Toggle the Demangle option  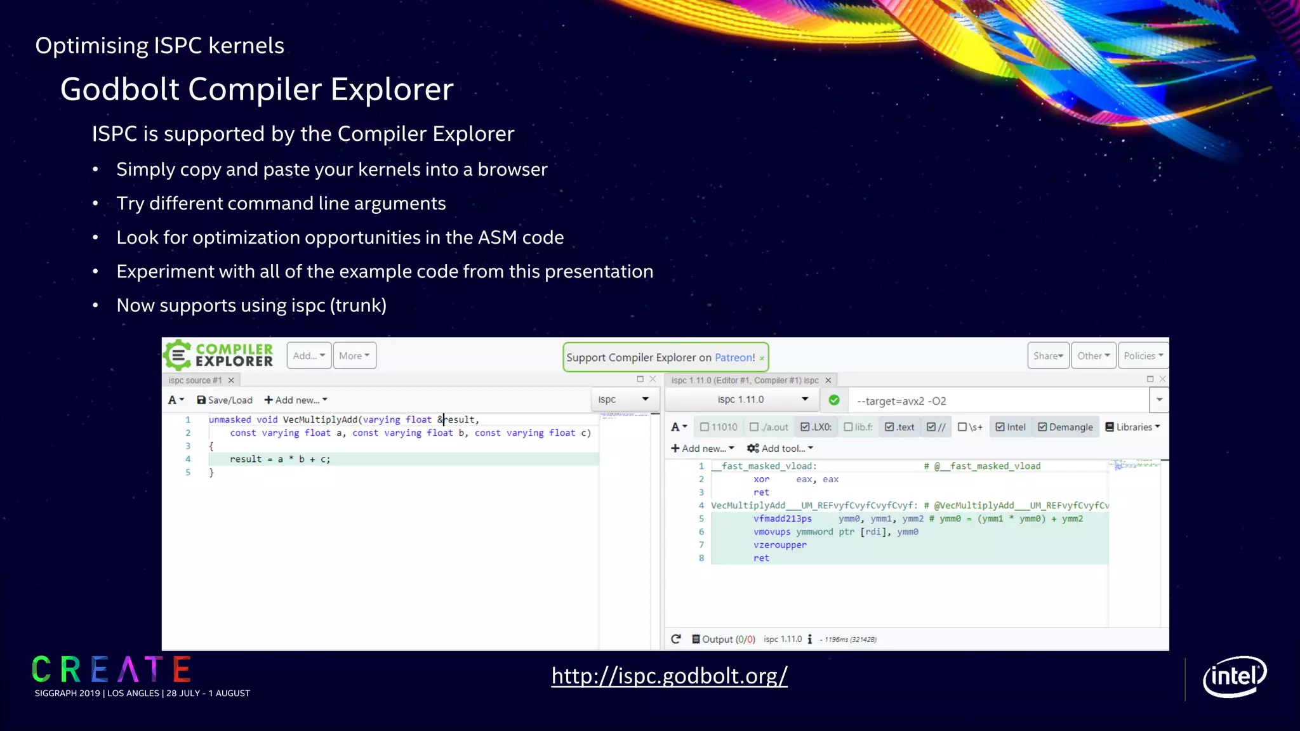tap(1066, 427)
